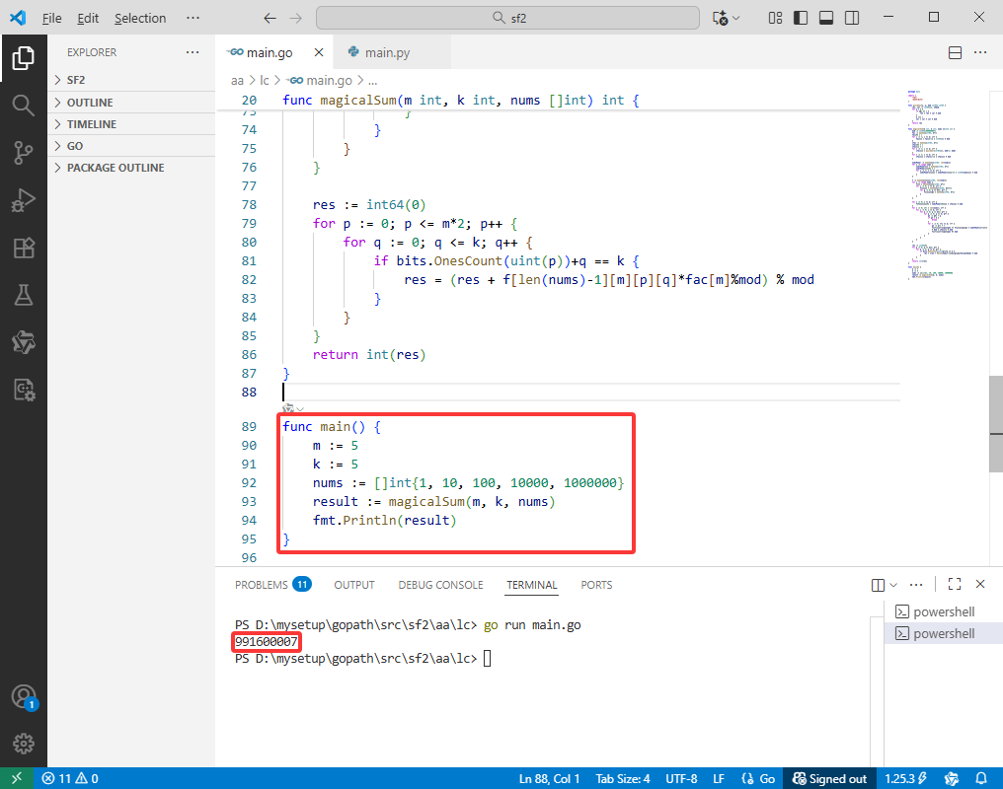Viewport: 1003px width, 789px height.
Task: Open the Explorer view in activity bar
Action: [x=24, y=58]
